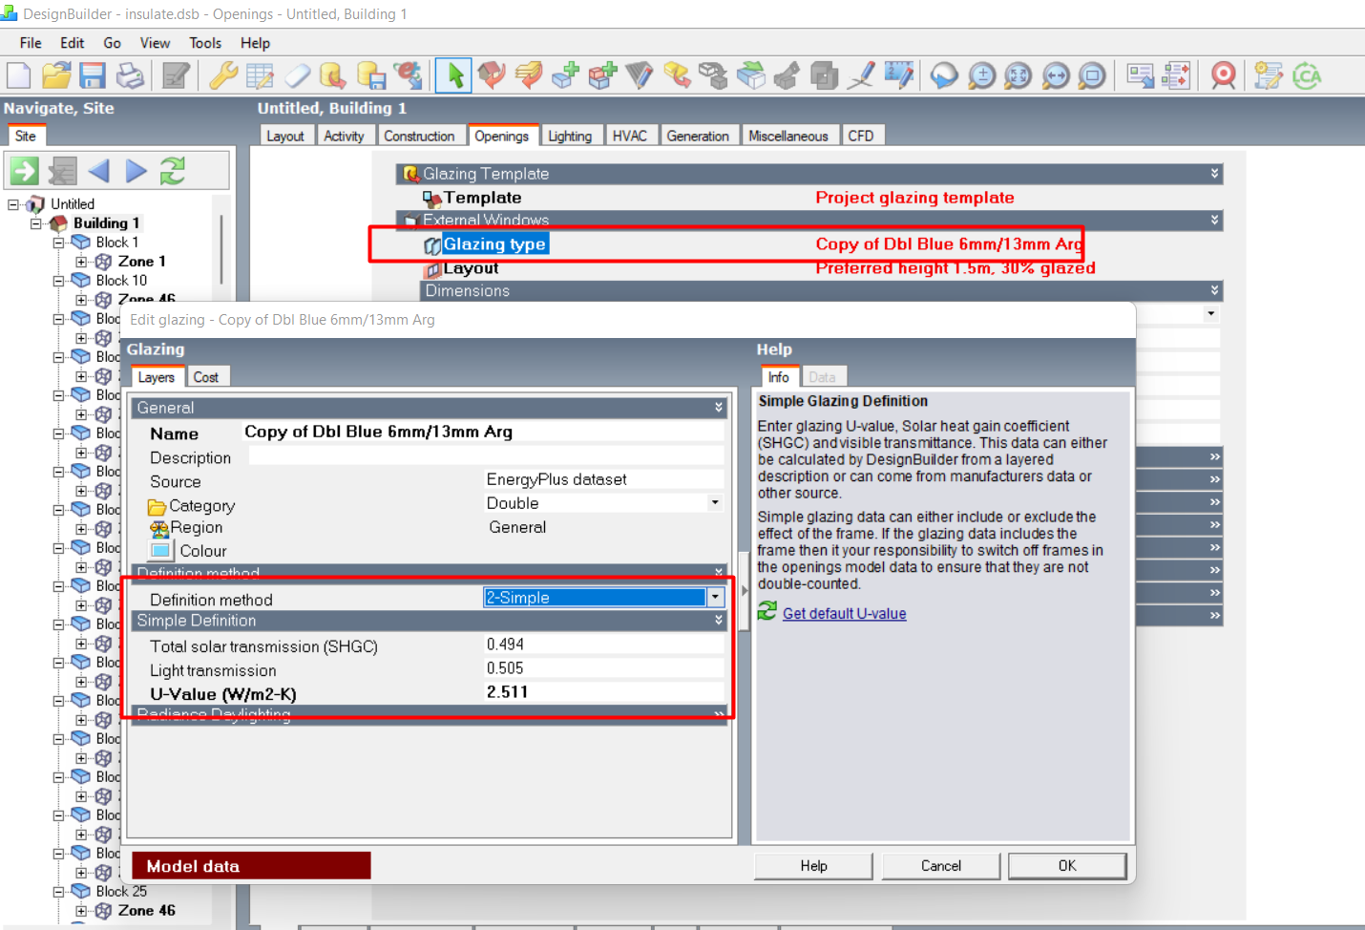The height and width of the screenshot is (930, 1365).
Task: Open the Definition method dropdown
Action: [715, 598]
